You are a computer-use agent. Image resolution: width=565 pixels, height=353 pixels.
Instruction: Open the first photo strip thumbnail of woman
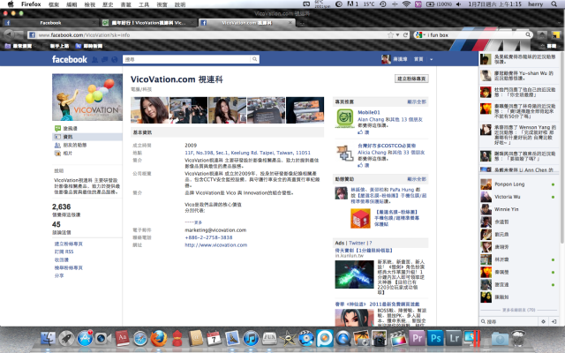pos(149,110)
